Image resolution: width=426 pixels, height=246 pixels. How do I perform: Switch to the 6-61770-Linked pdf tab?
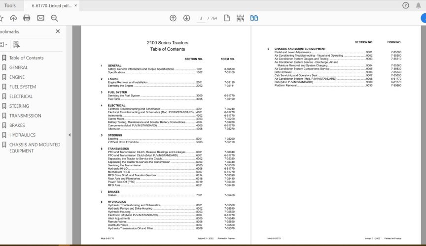[51, 5]
